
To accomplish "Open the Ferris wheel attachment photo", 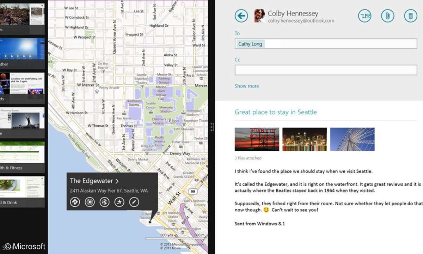I will pyautogui.click(x=352, y=139).
